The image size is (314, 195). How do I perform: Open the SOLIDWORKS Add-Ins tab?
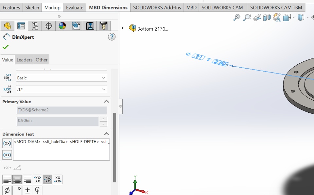point(157,8)
